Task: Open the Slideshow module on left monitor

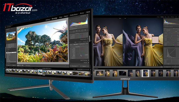Action: (x=74, y=15)
